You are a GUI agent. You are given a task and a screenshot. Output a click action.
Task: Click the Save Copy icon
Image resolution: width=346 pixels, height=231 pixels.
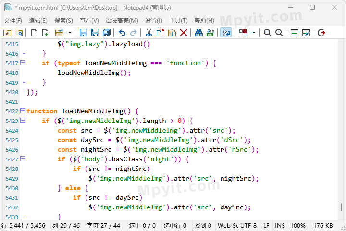point(107,33)
